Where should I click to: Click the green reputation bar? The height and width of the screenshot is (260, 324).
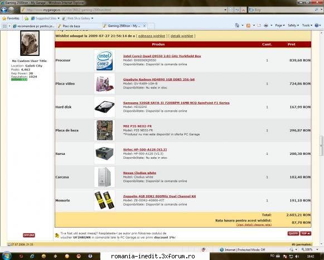tap(19, 79)
